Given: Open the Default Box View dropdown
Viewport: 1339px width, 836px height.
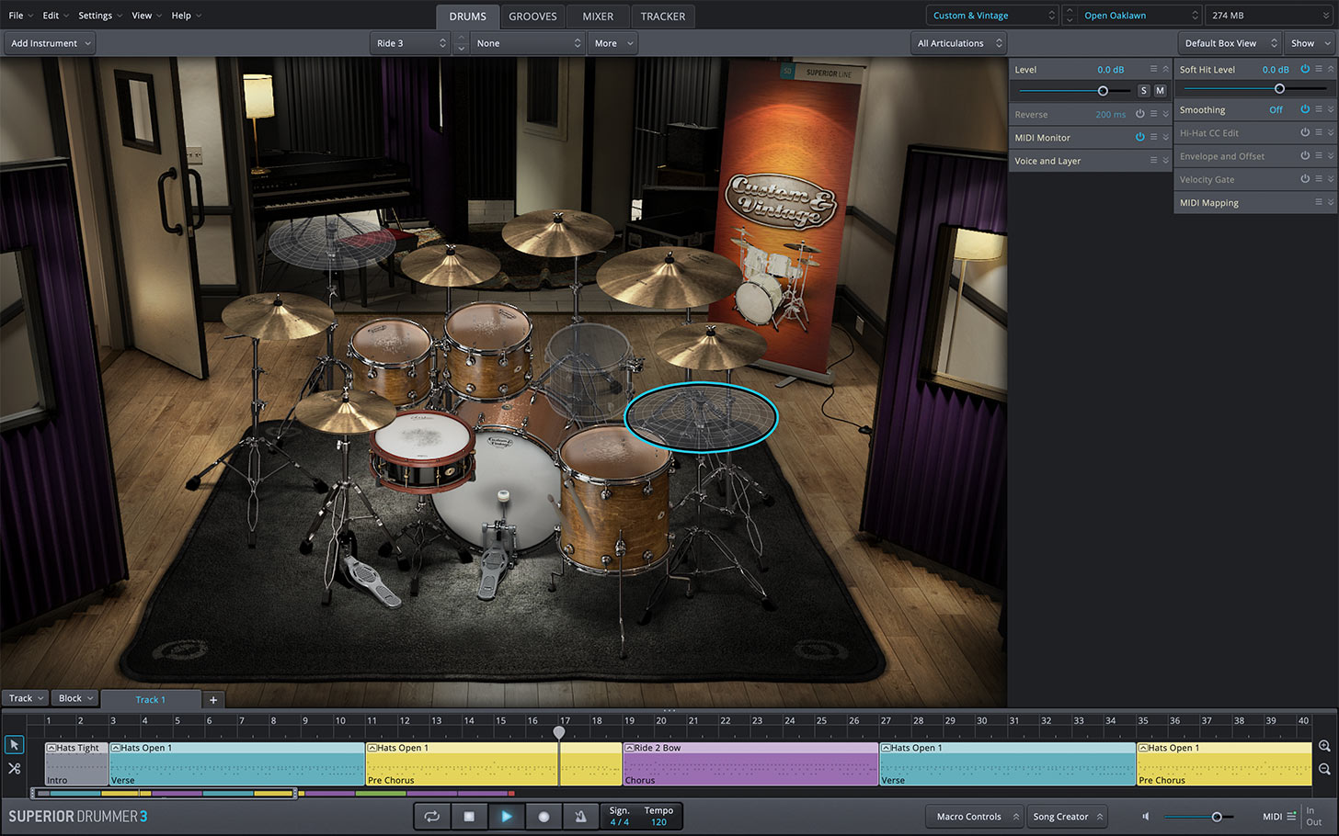Looking at the screenshot, I should point(1230,43).
